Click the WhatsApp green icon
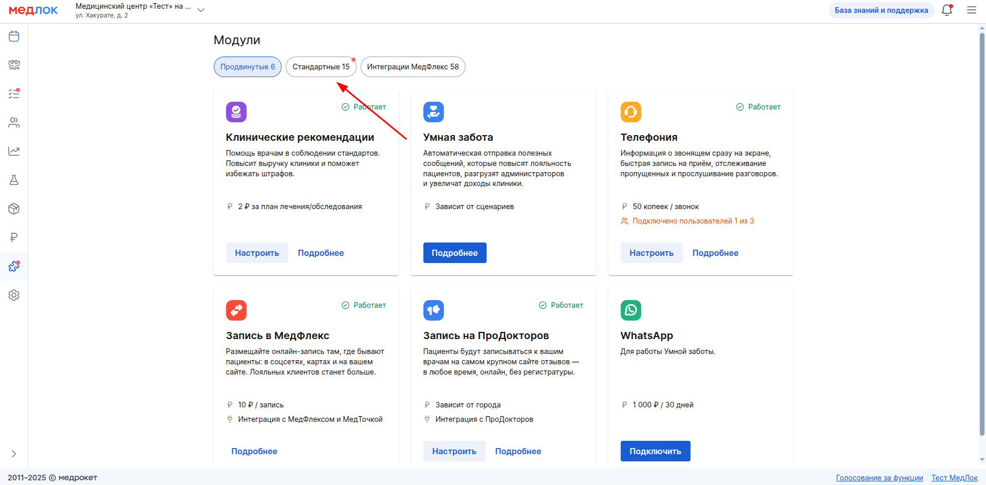 [x=631, y=310]
